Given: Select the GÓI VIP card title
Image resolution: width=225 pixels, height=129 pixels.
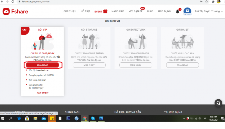Looking at the screenshot, I should point(42,30).
